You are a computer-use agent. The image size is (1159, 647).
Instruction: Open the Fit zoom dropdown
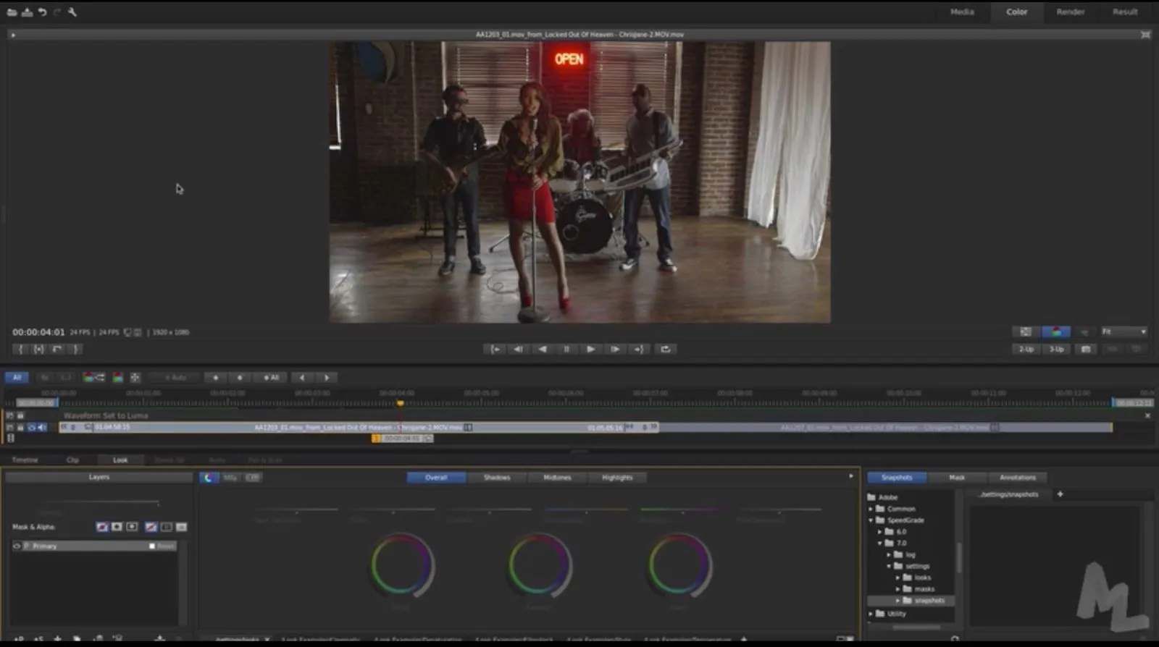[1124, 331]
